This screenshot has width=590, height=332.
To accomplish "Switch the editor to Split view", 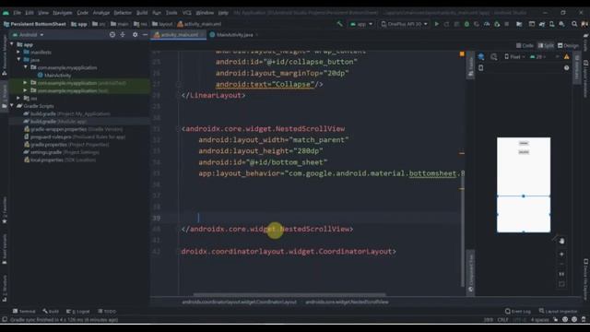I will (546, 45).
